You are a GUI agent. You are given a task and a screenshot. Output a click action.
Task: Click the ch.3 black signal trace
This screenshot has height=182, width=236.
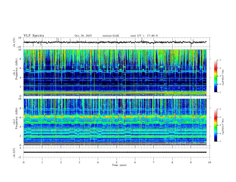click(115, 152)
